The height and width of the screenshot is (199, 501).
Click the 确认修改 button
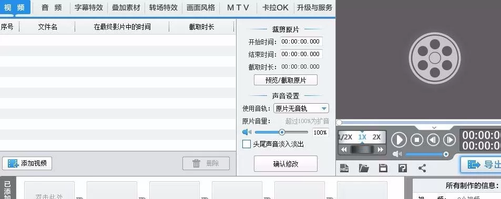[x=285, y=164]
